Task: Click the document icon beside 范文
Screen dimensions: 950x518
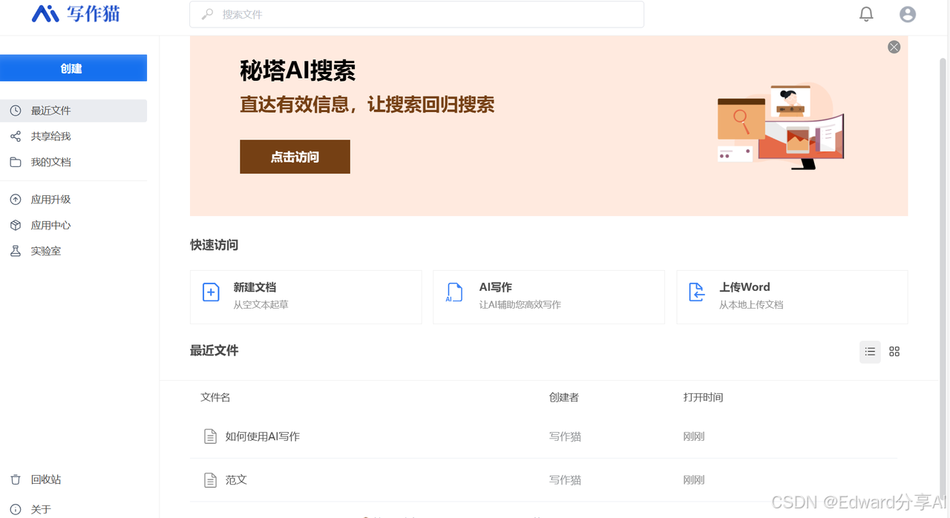Action: pyautogui.click(x=210, y=480)
